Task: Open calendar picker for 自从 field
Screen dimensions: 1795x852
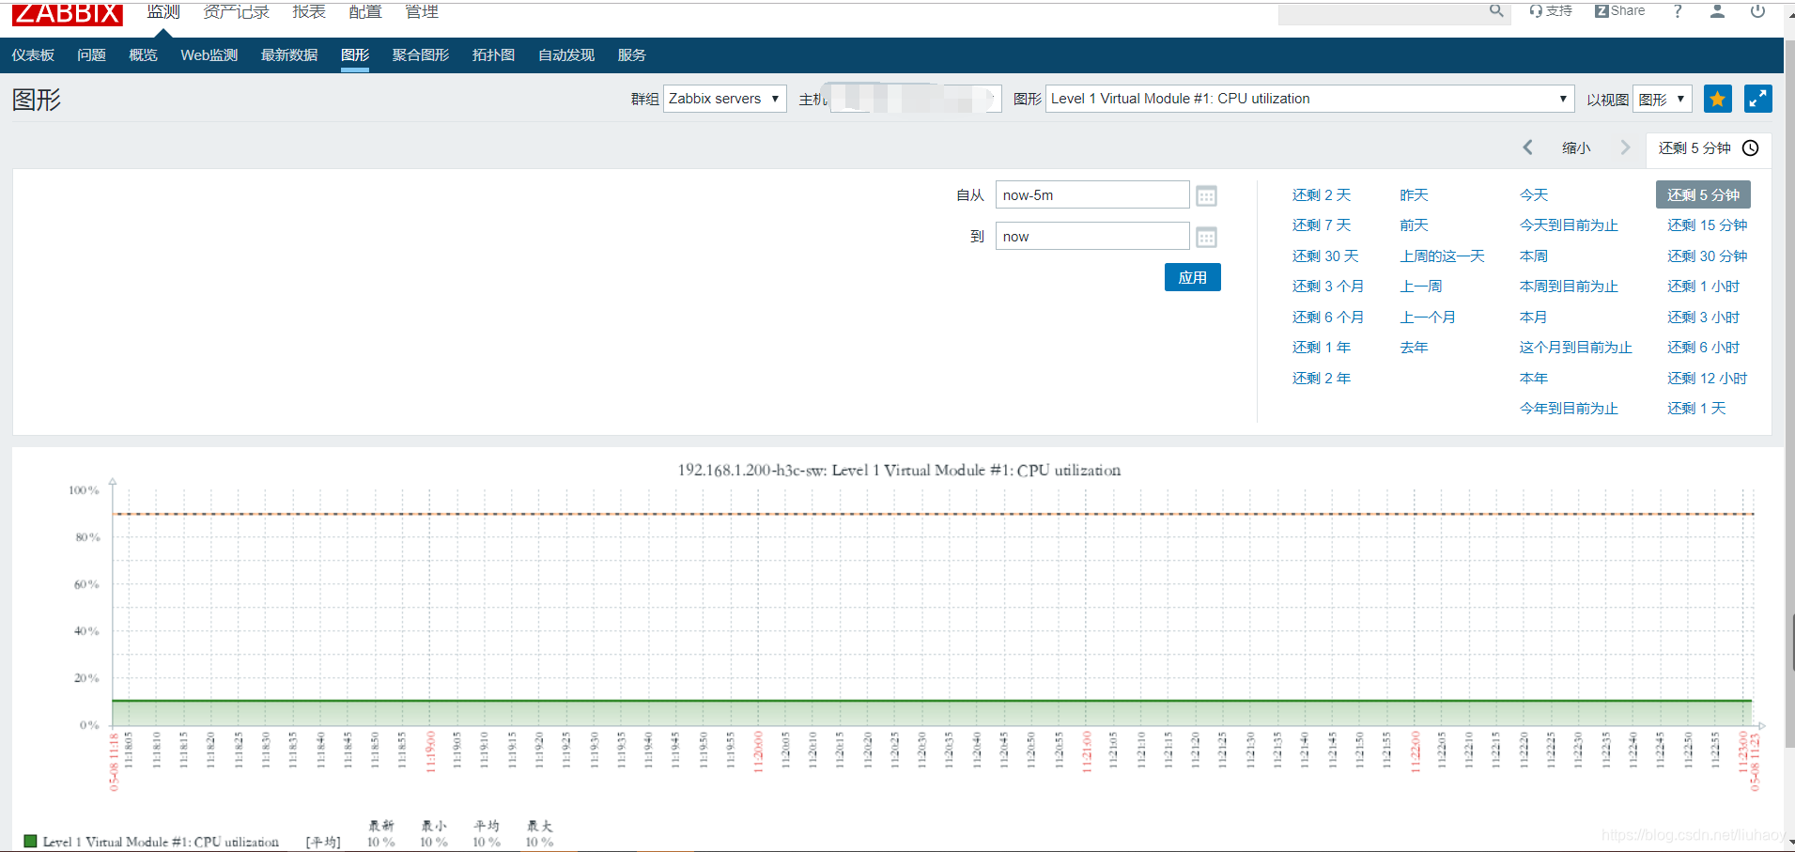Action: 1207,195
